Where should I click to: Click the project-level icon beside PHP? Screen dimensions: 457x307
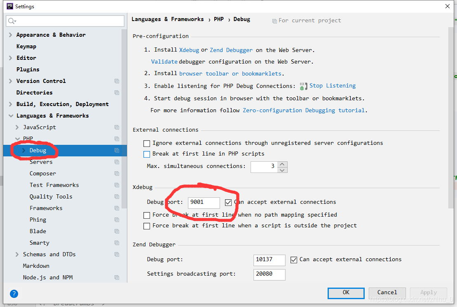117,139
